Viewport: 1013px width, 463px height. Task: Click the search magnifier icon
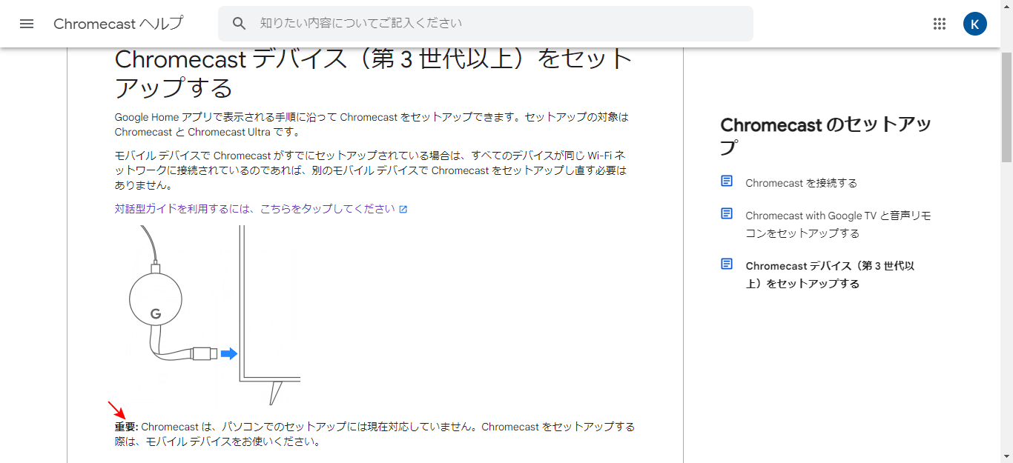239,24
